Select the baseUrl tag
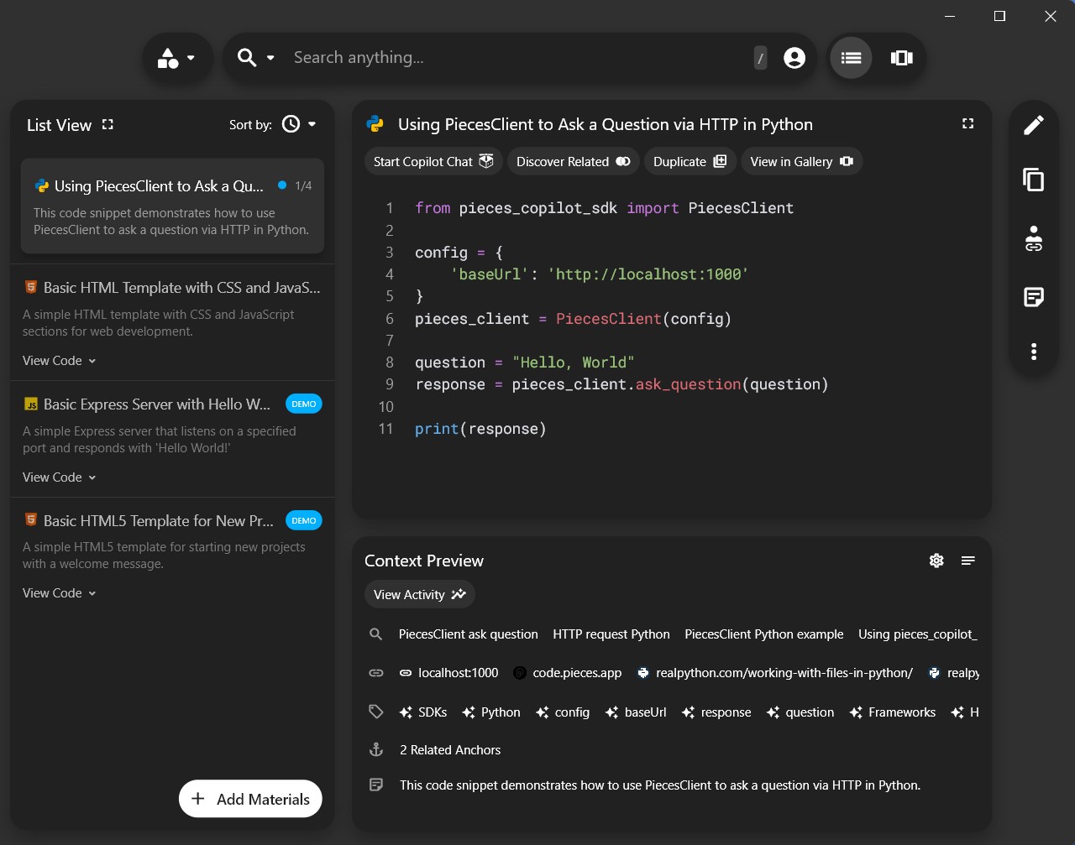 tap(636, 712)
